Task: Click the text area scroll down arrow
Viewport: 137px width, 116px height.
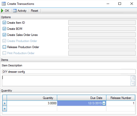Action: 133,83
